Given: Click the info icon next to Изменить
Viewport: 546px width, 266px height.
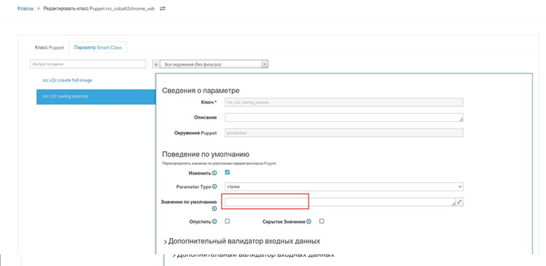Looking at the screenshot, I should 213,173.
